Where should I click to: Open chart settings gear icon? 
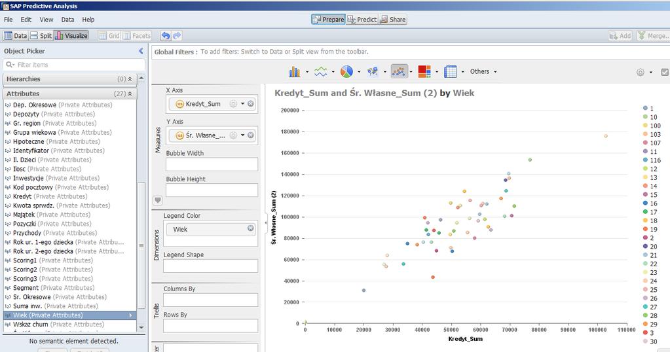[x=640, y=72]
